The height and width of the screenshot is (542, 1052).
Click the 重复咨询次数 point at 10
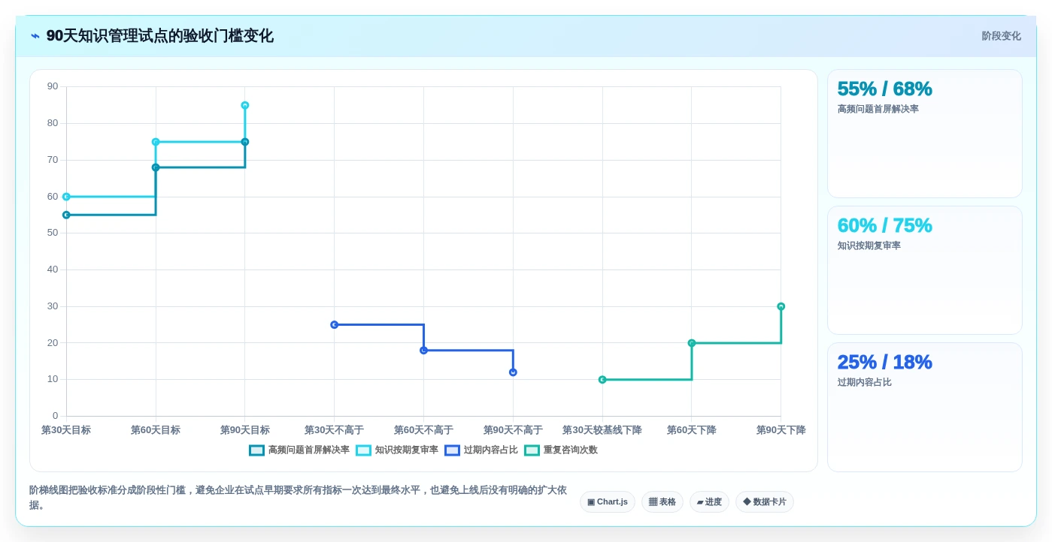point(602,380)
